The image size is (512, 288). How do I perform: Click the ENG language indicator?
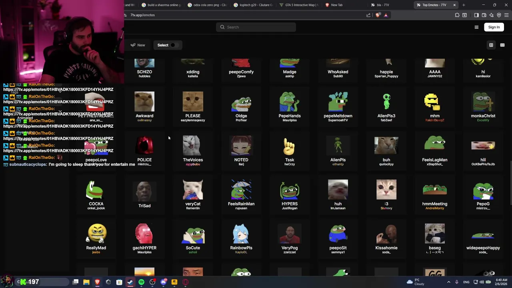click(x=466, y=282)
